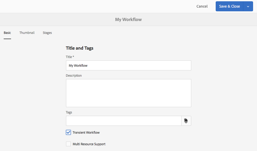
Task: Click the required asterisk beside Title
Action: (x=73, y=57)
